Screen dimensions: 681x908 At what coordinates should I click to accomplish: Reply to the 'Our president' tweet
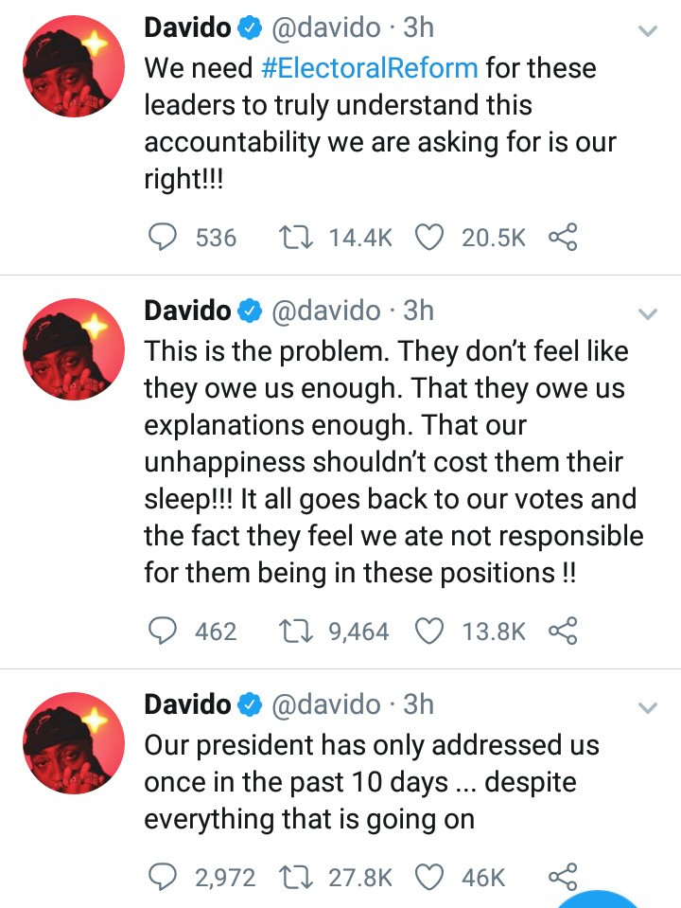point(166,877)
